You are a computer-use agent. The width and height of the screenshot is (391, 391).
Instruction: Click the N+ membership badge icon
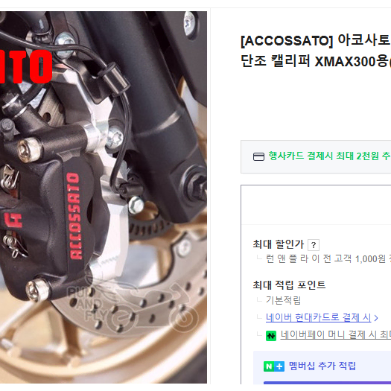pos(274,366)
